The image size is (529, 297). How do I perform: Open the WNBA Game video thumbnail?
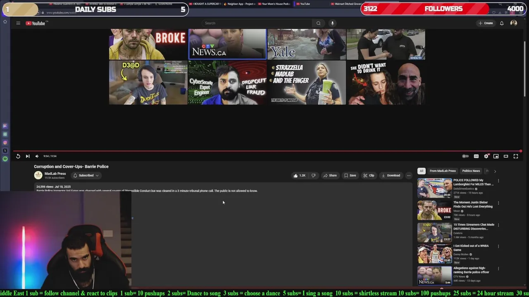click(x=434, y=254)
